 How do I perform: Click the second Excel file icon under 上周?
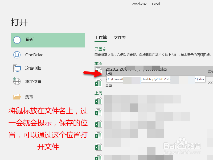pyautogui.click(x=98, y=112)
